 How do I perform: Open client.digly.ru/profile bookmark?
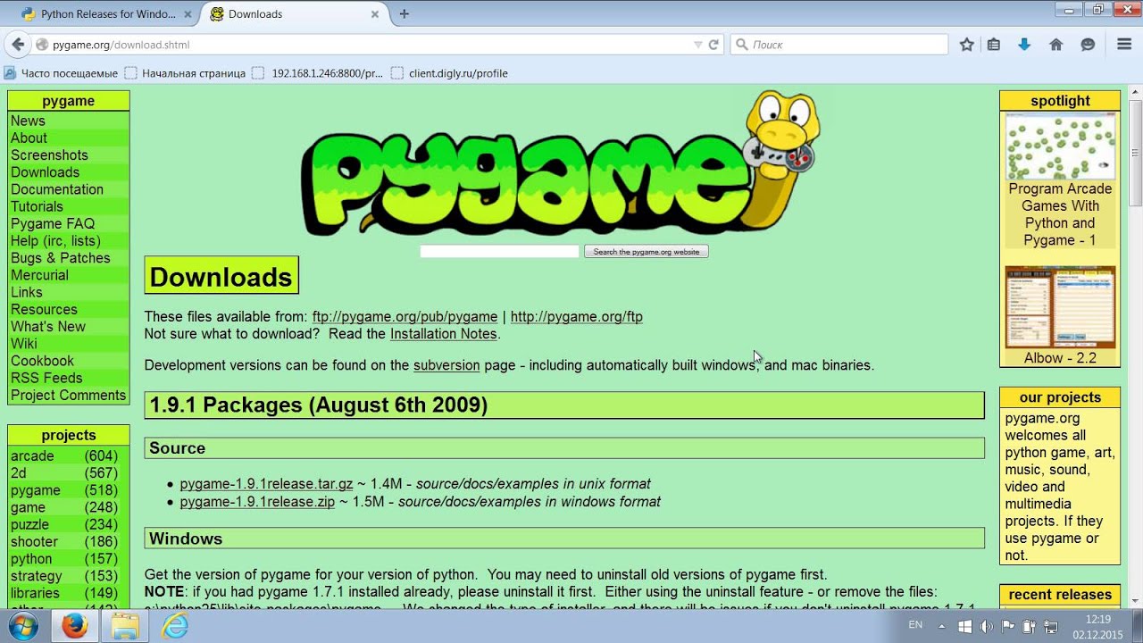[x=449, y=73]
